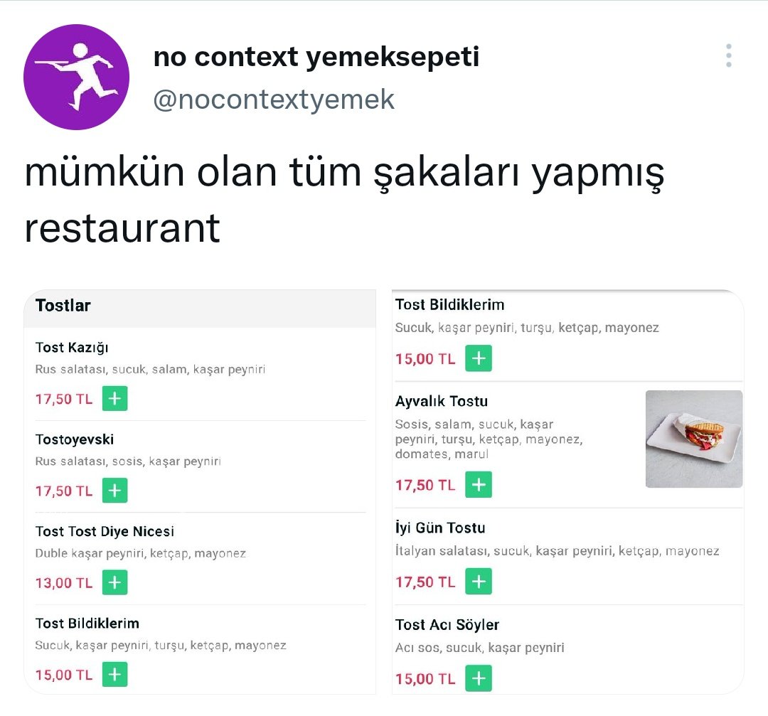Open the tweet's three-dot options menu
The image size is (768, 716).
click(728, 55)
